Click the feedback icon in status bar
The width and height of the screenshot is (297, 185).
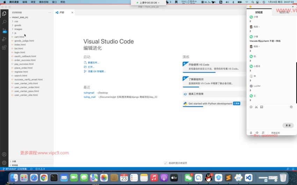click(288, 169)
